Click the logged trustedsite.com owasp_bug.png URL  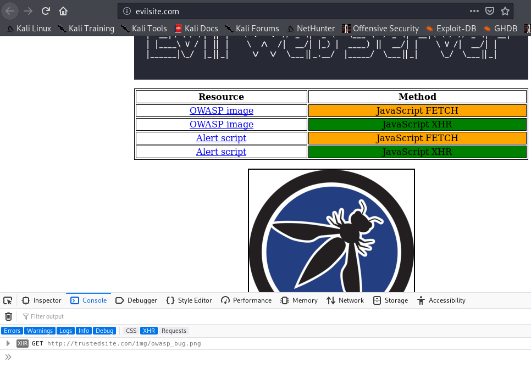pyautogui.click(x=124, y=344)
